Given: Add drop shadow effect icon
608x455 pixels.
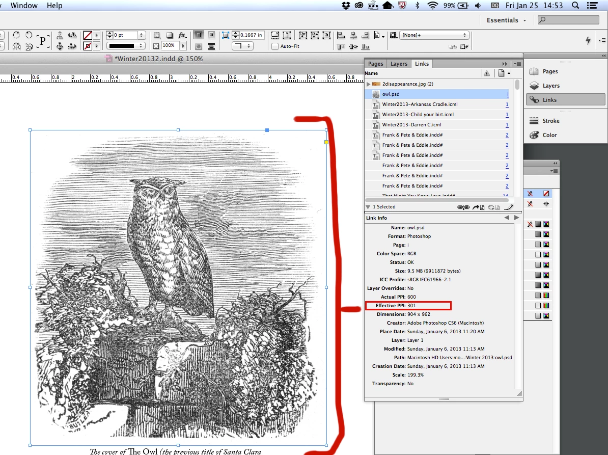Looking at the screenshot, I should point(170,35).
